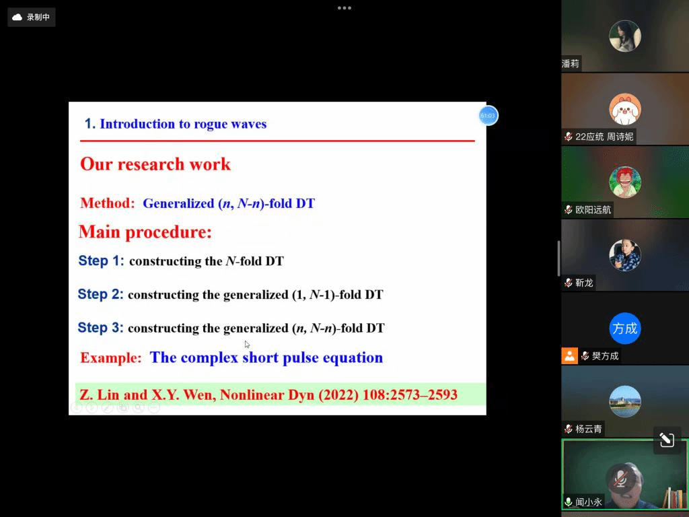Click 周诗妮's bunny avatar
The height and width of the screenshot is (517, 689).
(624, 109)
